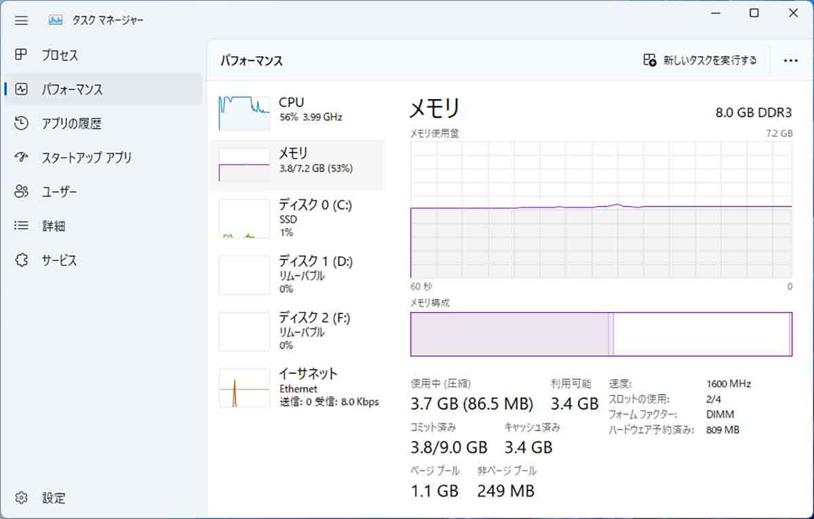Run a new task with 新しいタスクを実行する

(x=700, y=60)
